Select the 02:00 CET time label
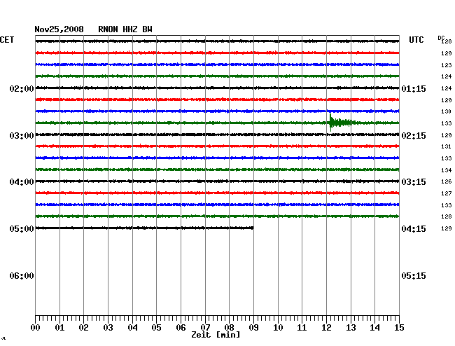Viewport: 455px width, 346px height. coord(22,89)
